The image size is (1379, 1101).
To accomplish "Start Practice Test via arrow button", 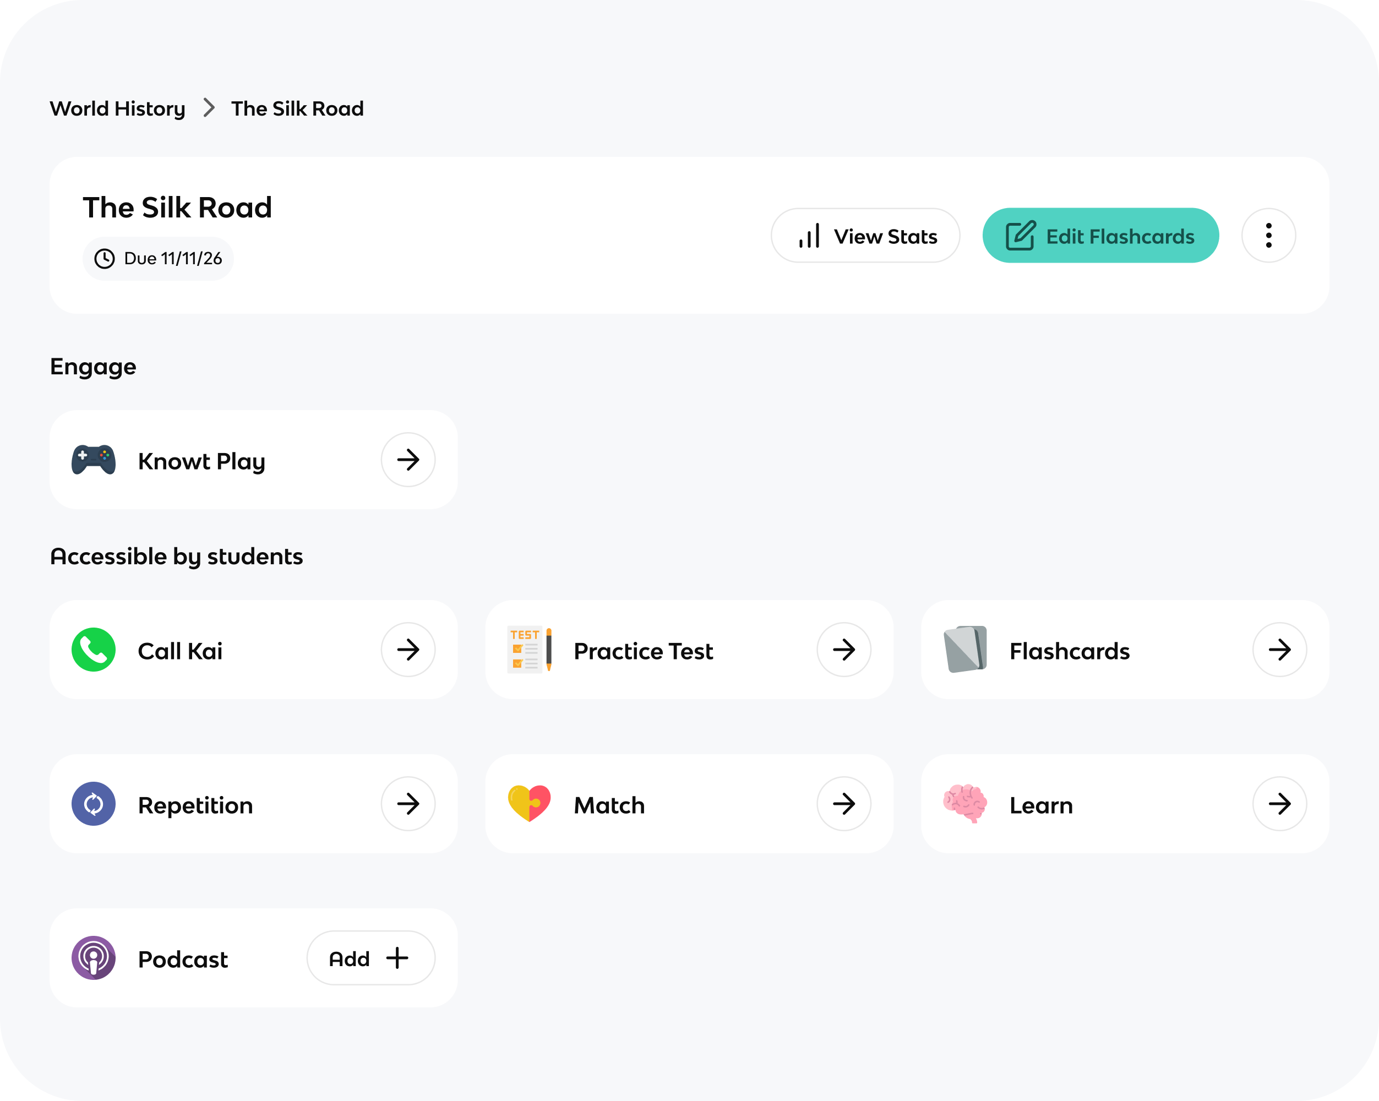I will tap(844, 650).
